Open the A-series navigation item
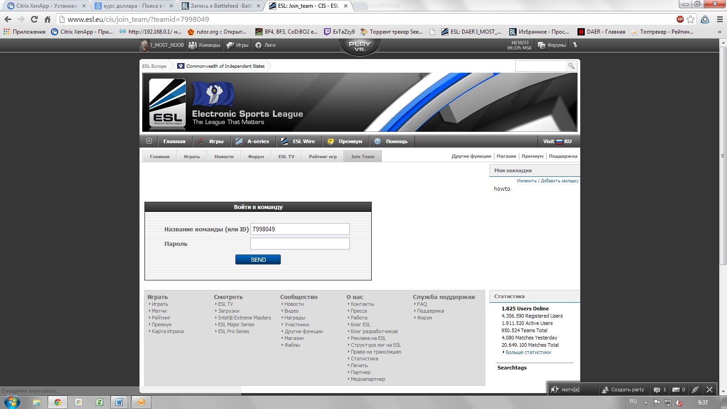Viewport: 727px width, 409px height. (253, 141)
